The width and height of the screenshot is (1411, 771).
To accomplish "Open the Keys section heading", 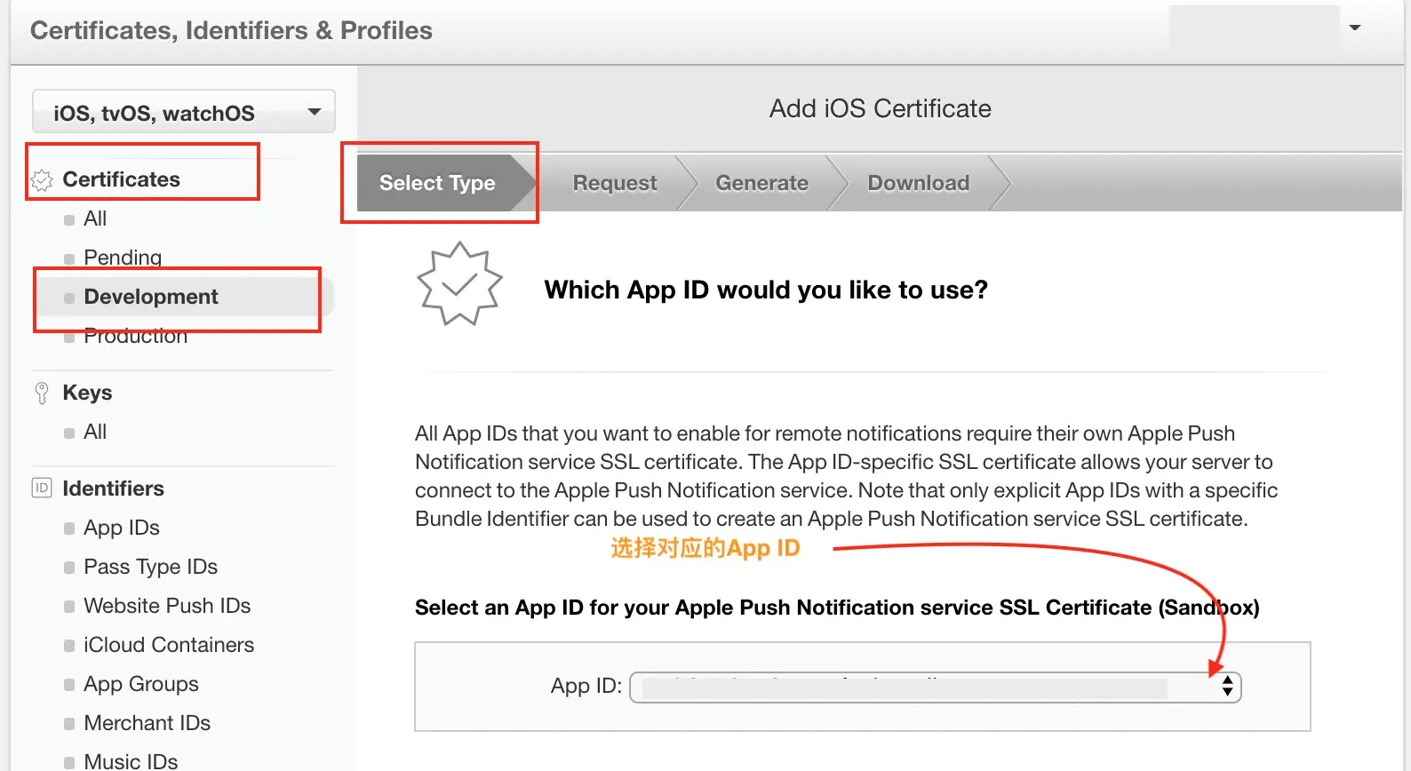I will [x=87, y=393].
